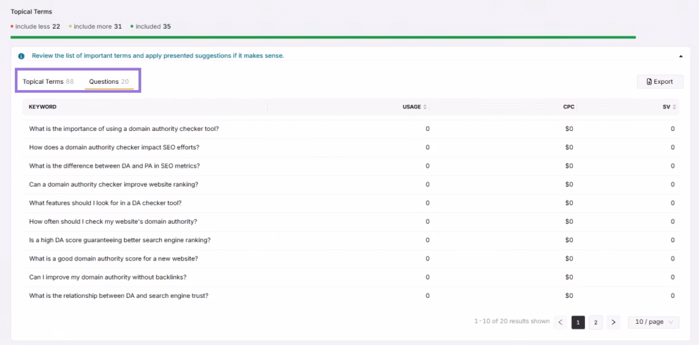Select page 1 in pagination
The height and width of the screenshot is (345, 699).
click(x=577, y=322)
